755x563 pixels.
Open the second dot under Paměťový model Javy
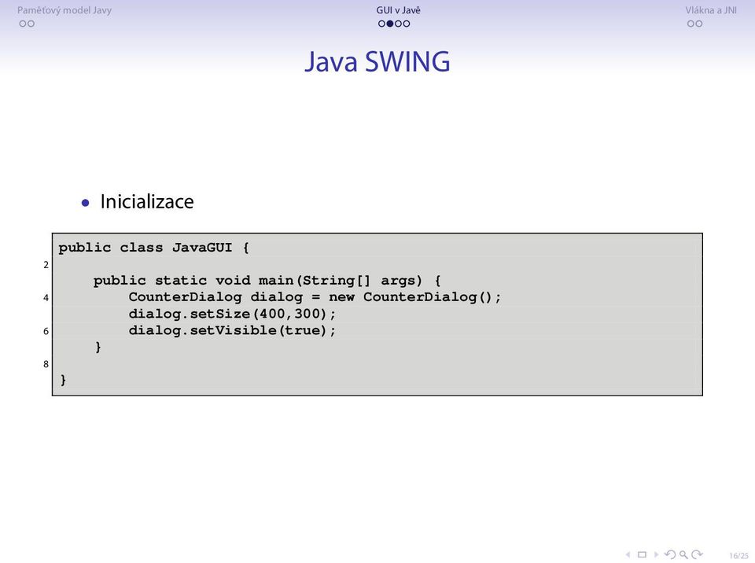point(31,24)
